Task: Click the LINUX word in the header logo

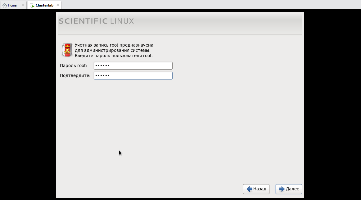Action: point(122,21)
